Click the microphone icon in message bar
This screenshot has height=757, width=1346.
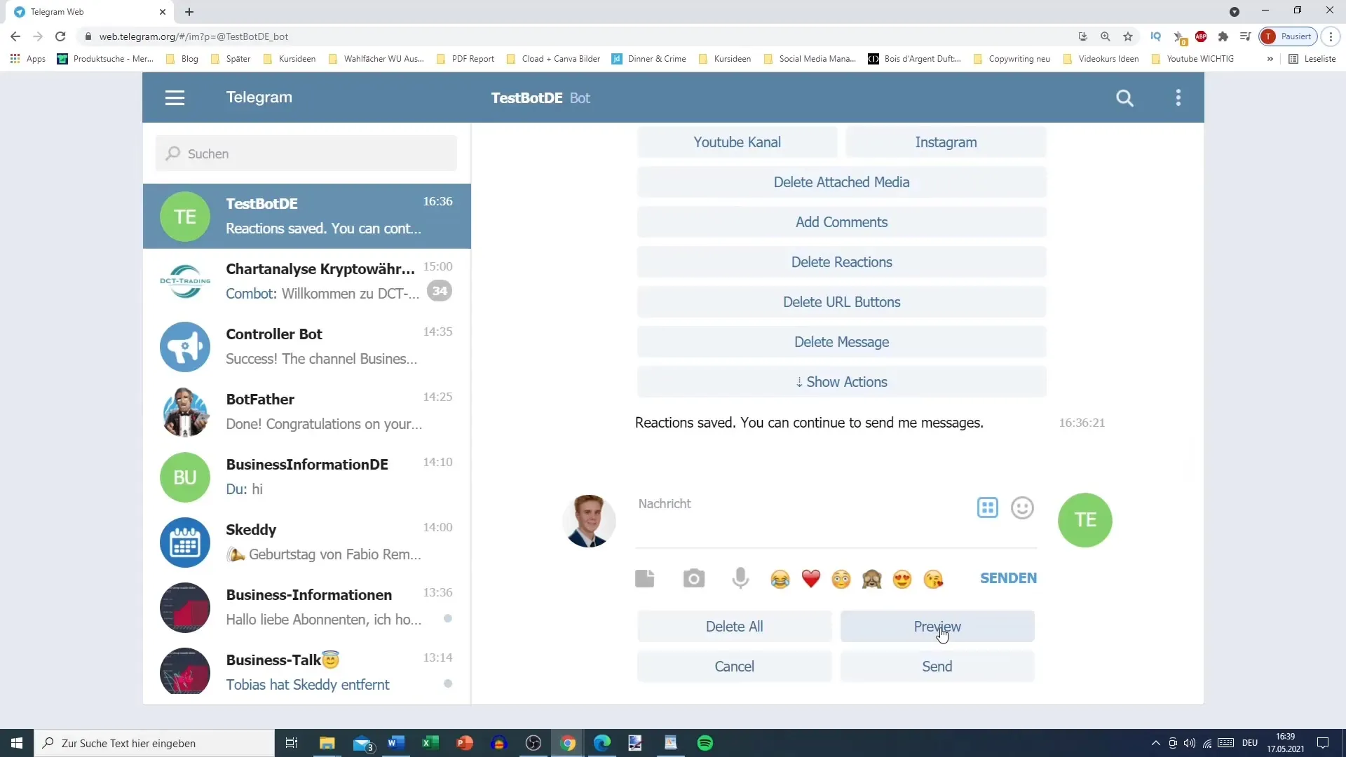click(x=740, y=578)
